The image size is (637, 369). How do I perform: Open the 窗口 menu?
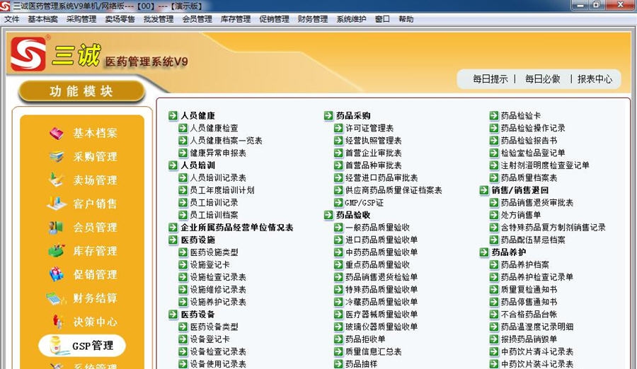(x=382, y=19)
